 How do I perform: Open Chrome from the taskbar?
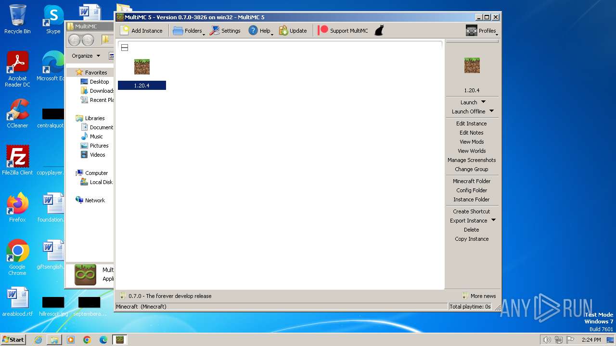[87, 340]
